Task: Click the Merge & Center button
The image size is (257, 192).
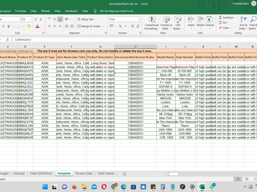Action: point(89,26)
